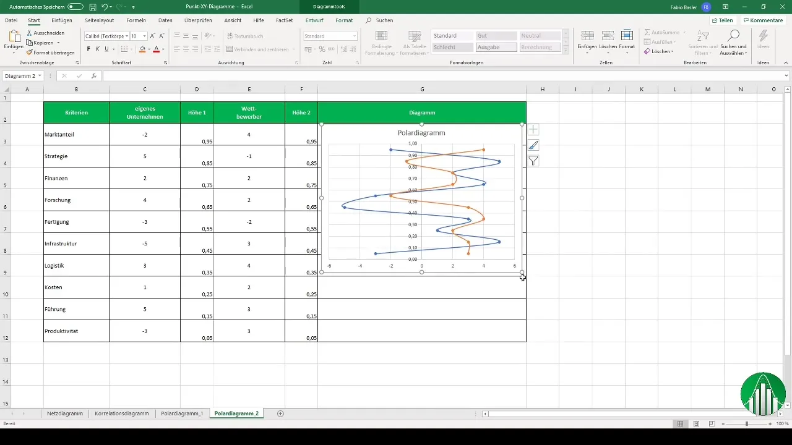Open the font size dropdown
The image size is (792, 445).
pyautogui.click(x=145, y=36)
